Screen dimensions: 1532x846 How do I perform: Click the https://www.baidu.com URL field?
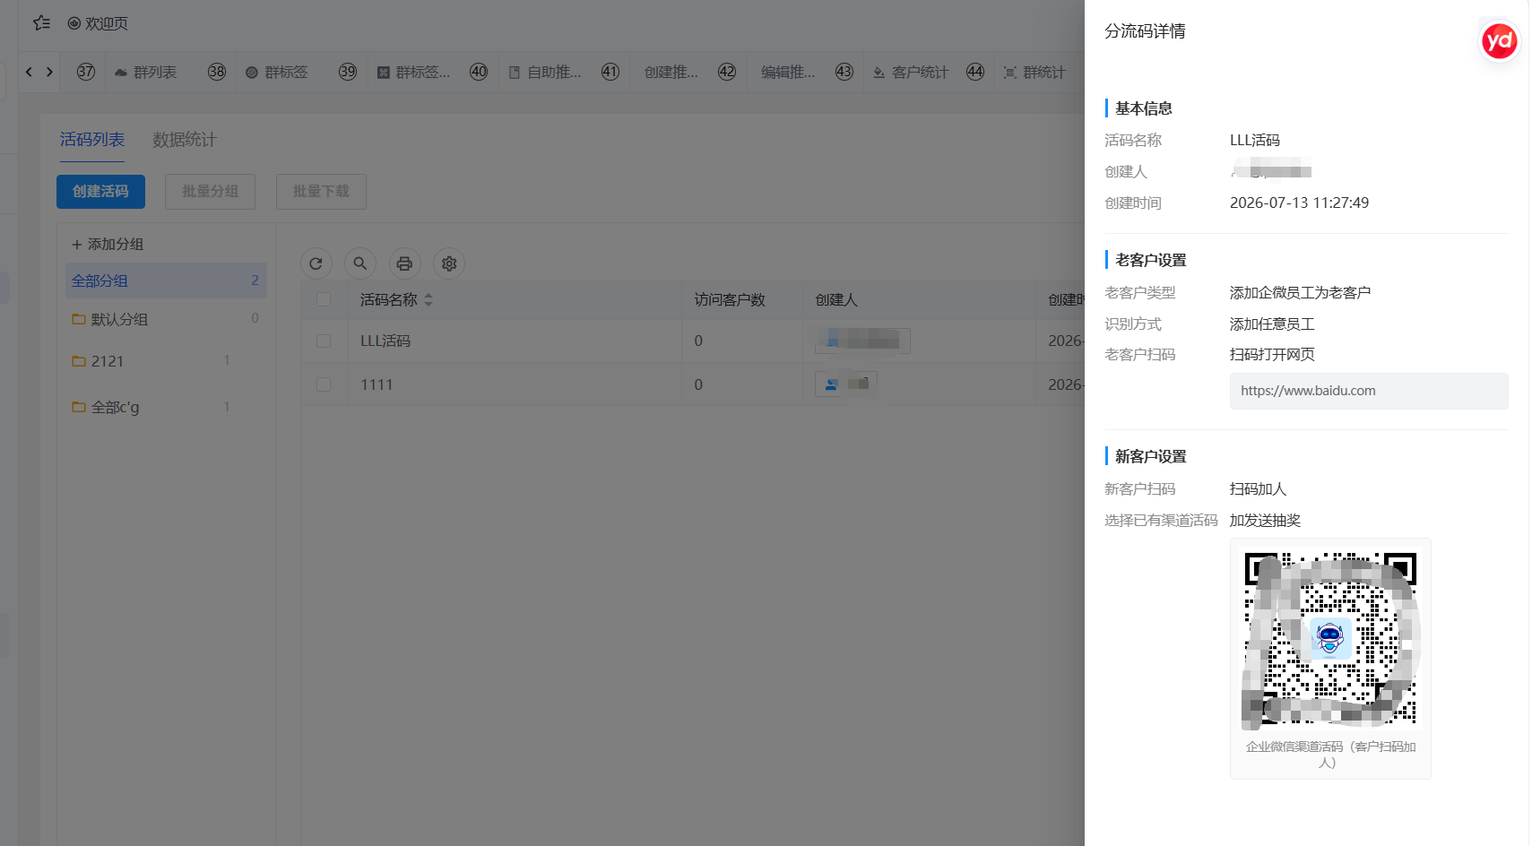click(x=1369, y=391)
